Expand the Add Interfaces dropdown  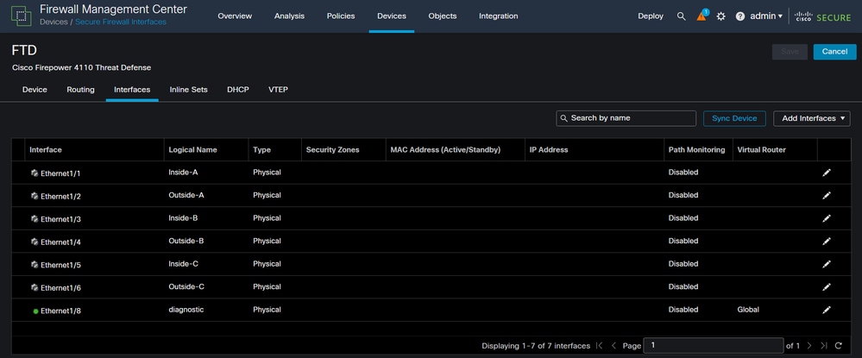812,118
